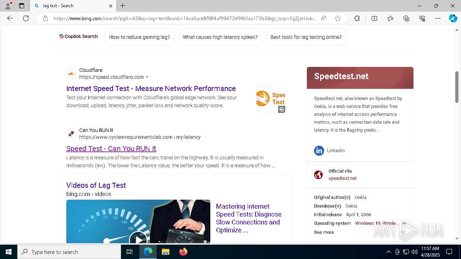Open the Favorites list icon
Viewport: 461px width, 259px height.
click(x=390, y=18)
